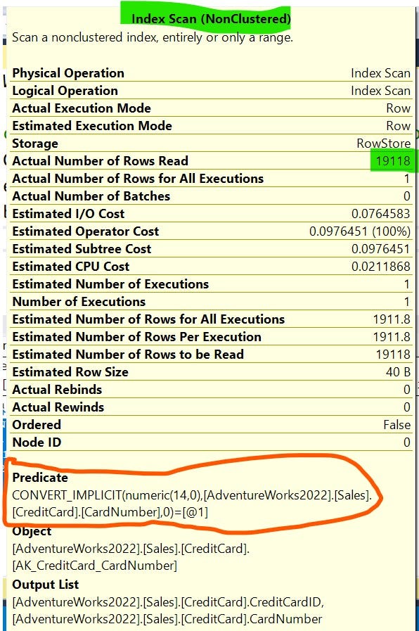Select the Actual Rebinds row
The height and width of the screenshot is (631, 419).
point(211,390)
